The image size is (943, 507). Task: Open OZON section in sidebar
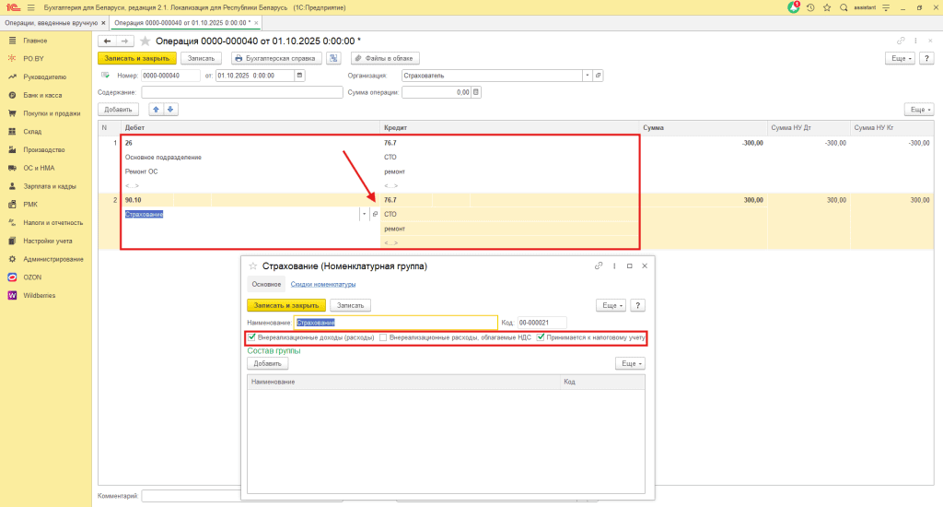[x=32, y=277]
